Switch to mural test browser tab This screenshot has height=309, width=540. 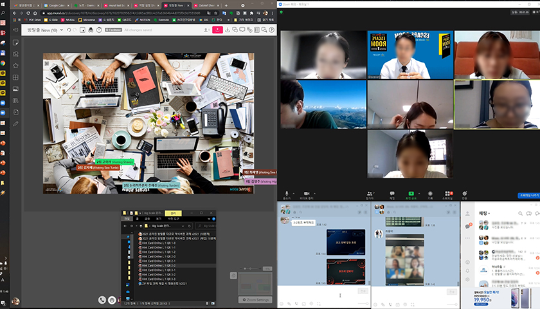tap(117, 6)
